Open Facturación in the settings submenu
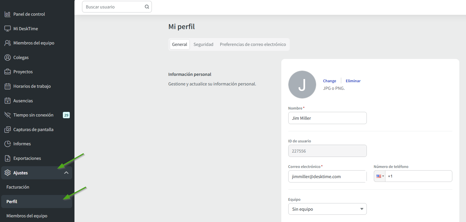The width and height of the screenshot is (466, 222). 18,187
